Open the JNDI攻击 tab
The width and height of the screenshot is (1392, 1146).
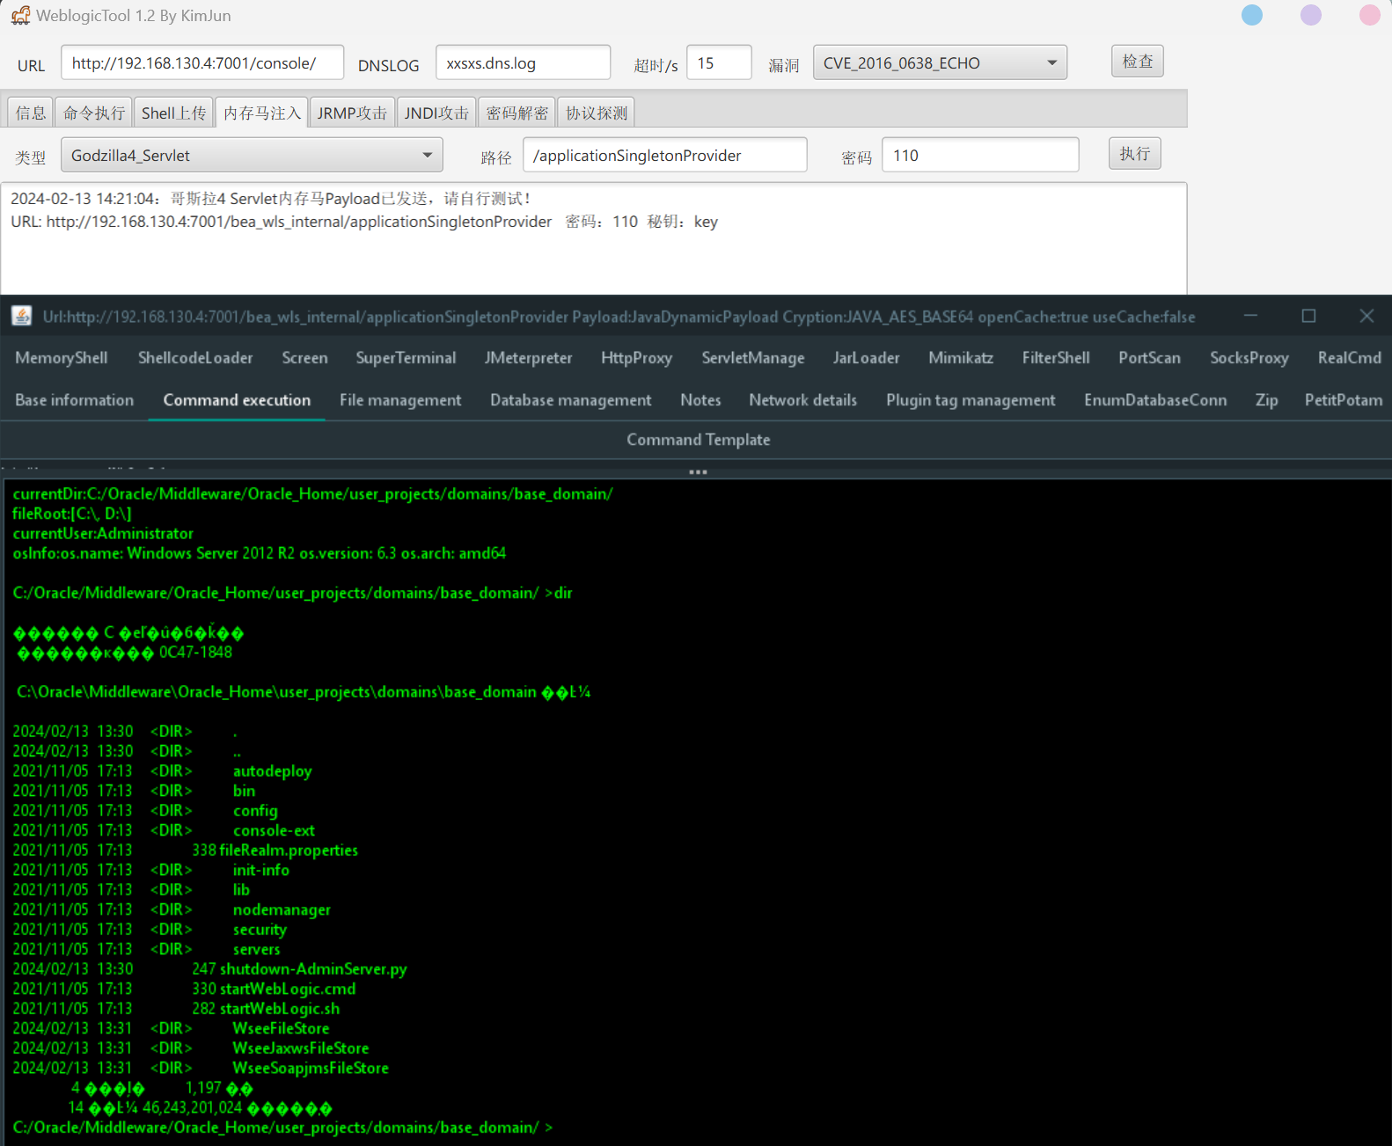(436, 113)
